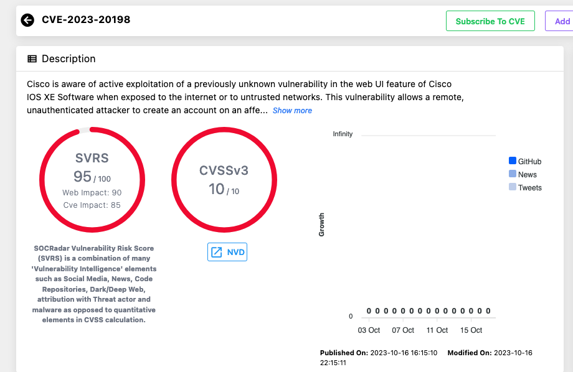This screenshot has width=573, height=372.
Task: Select the CVE-2023-20198 title in the header
Action: point(86,19)
